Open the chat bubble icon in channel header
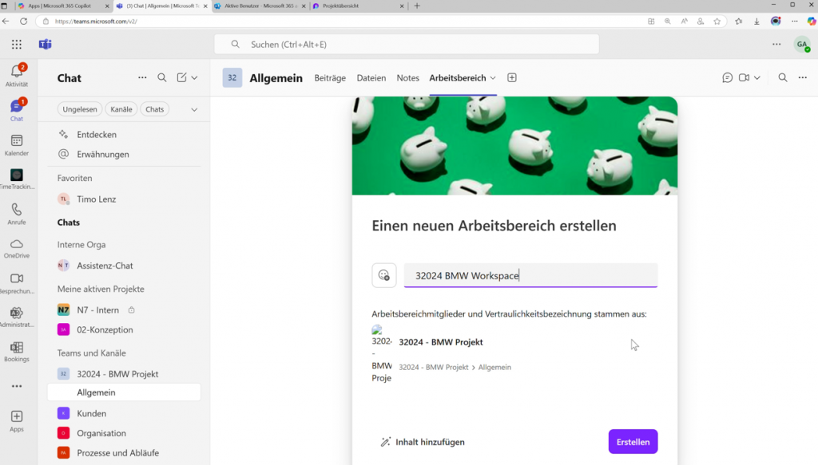 click(726, 77)
